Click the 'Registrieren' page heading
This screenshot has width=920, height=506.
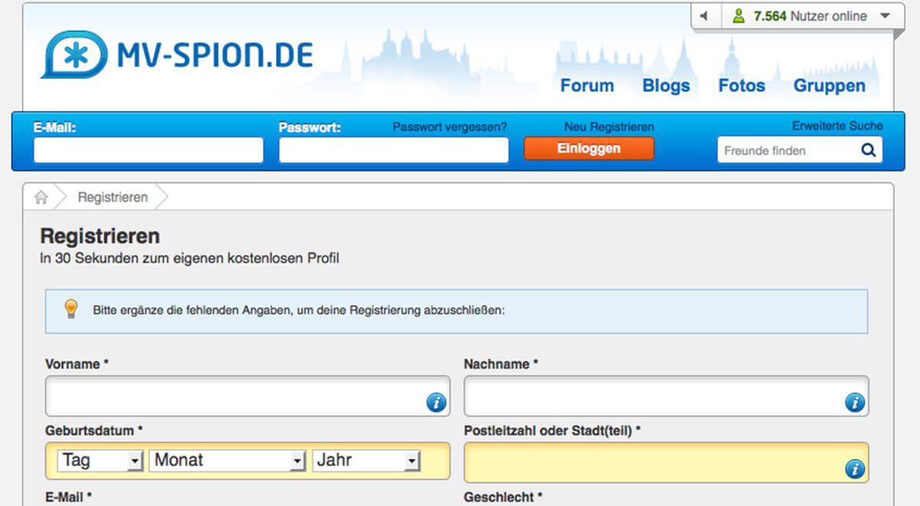pos(100,235)
